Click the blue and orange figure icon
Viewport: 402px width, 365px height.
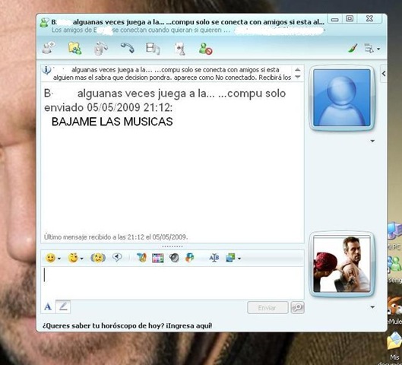coord(190,258)
